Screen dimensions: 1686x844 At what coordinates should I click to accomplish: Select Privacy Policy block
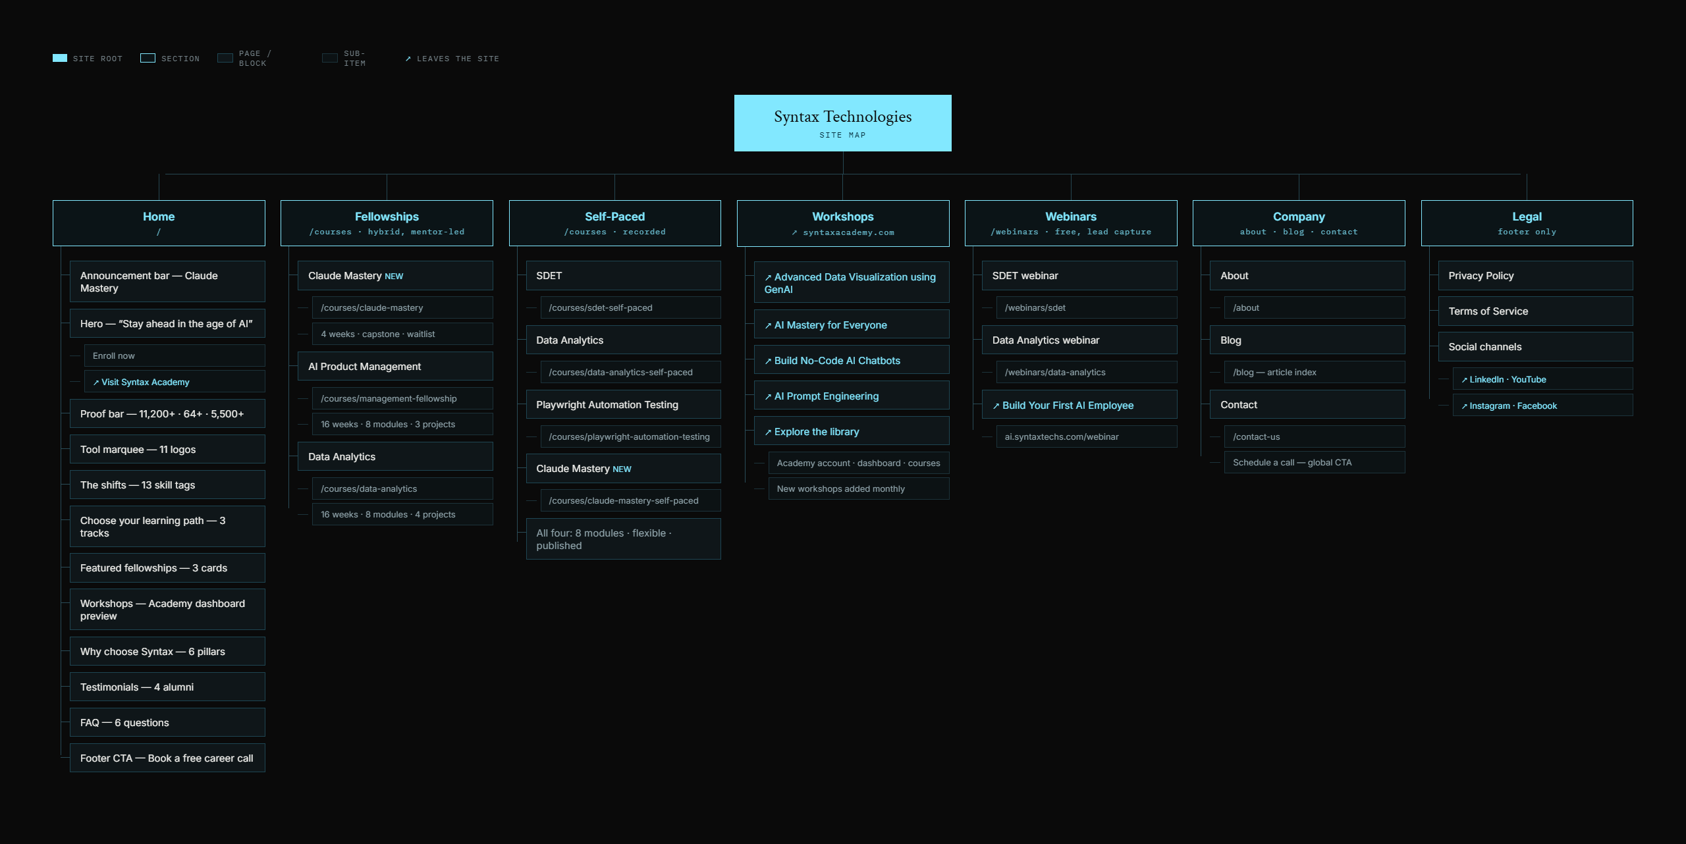coord(1536,275)
